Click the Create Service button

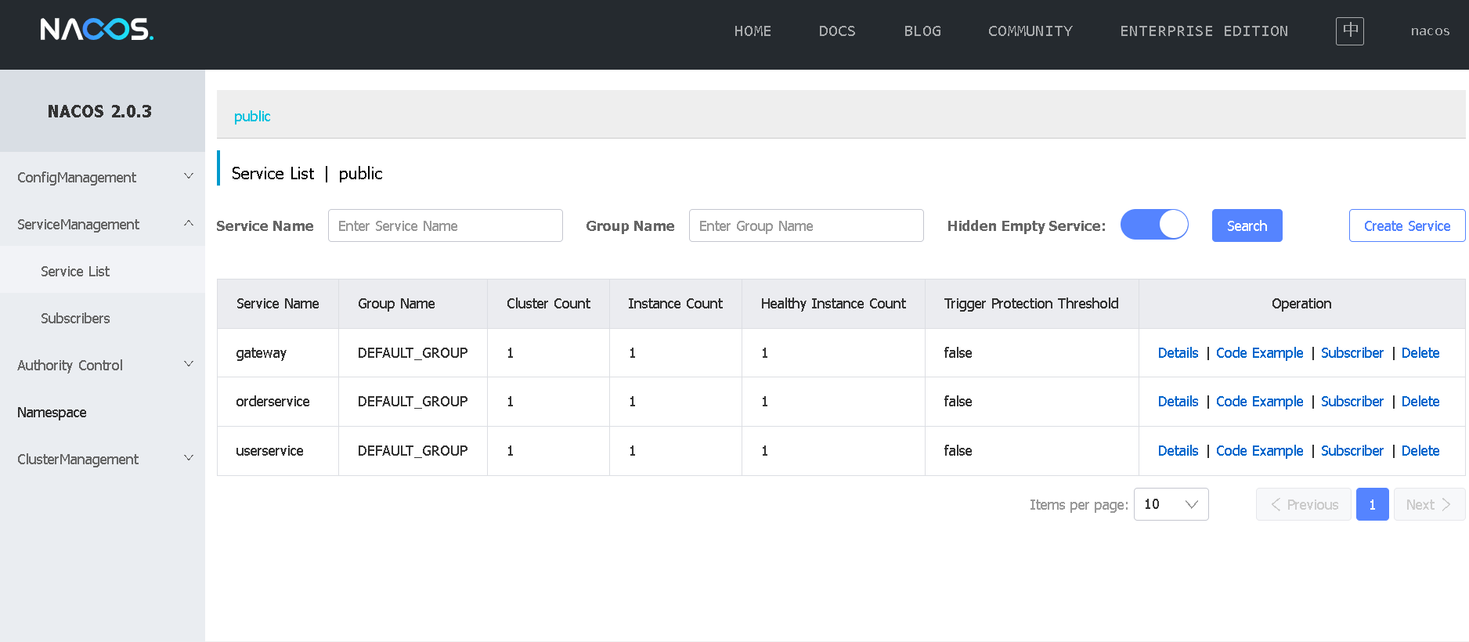[1406, 225]
